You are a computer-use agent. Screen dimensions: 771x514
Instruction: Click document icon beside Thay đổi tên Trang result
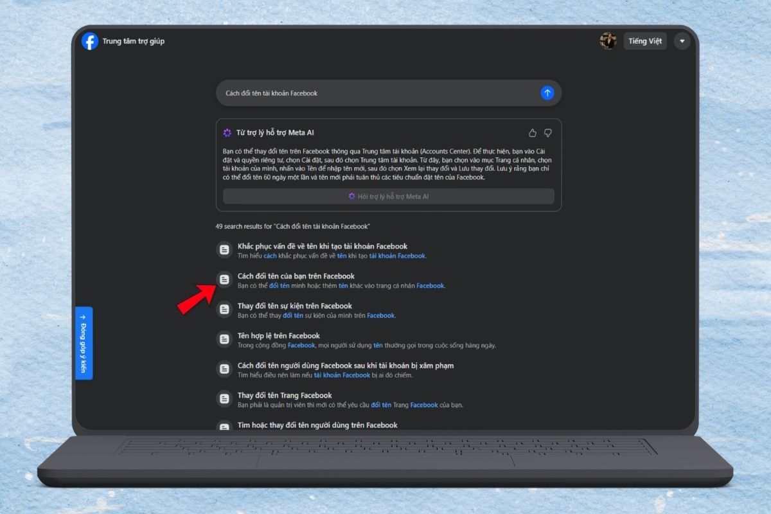tap(224, 398)
